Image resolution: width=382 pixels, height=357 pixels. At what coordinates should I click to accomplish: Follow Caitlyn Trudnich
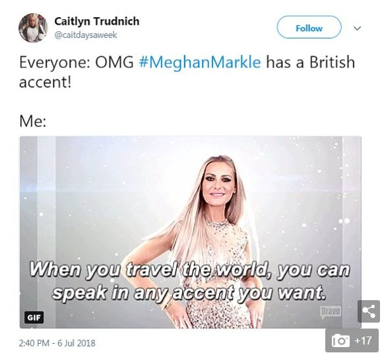(309, 27)
